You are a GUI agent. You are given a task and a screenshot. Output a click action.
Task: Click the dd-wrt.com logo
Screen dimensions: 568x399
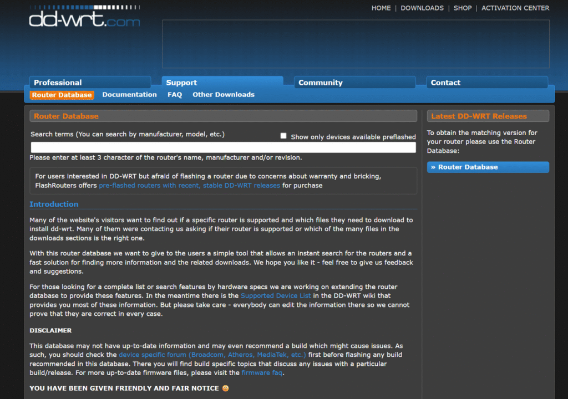click(84, 16)
